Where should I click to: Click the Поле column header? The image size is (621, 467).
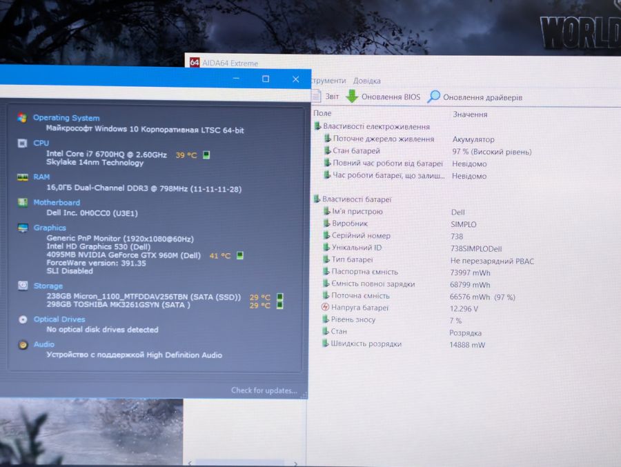pyautogui.click(x=322, y=113)
